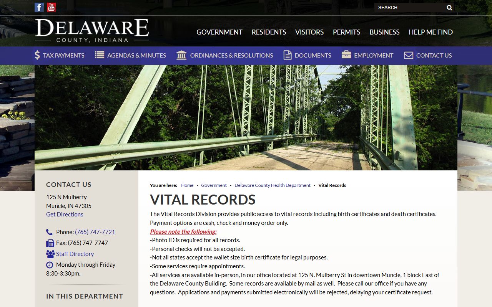Image resolution: width=492 pixels, height=307 pixels.
Task: Open the Permits menu
Action: point(346,32)
